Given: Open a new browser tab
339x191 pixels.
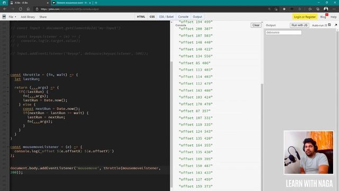Looking at the screenshot, I should tap(96, 3).
